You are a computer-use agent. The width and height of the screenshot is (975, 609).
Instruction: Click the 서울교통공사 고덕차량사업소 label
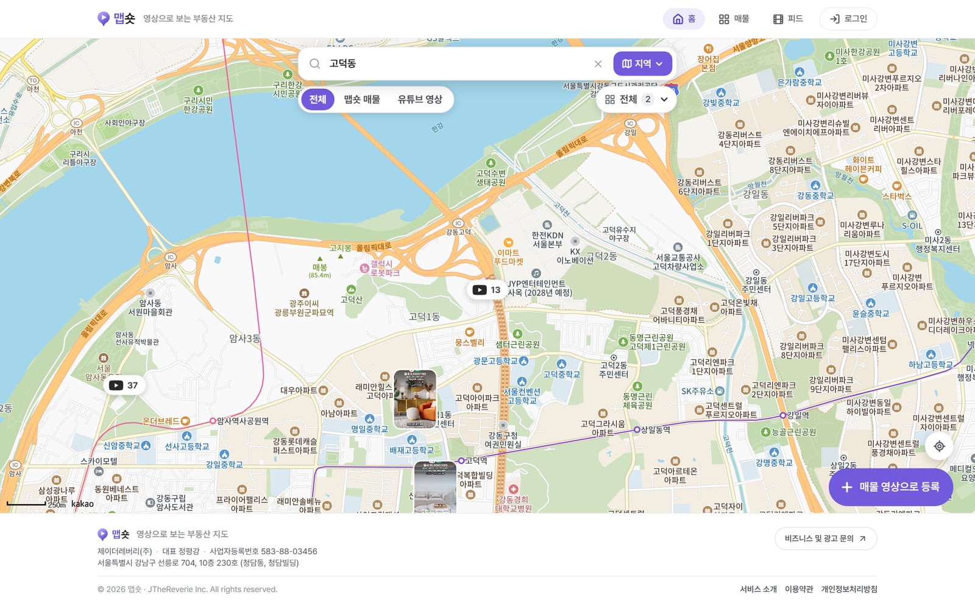[678, 262]
